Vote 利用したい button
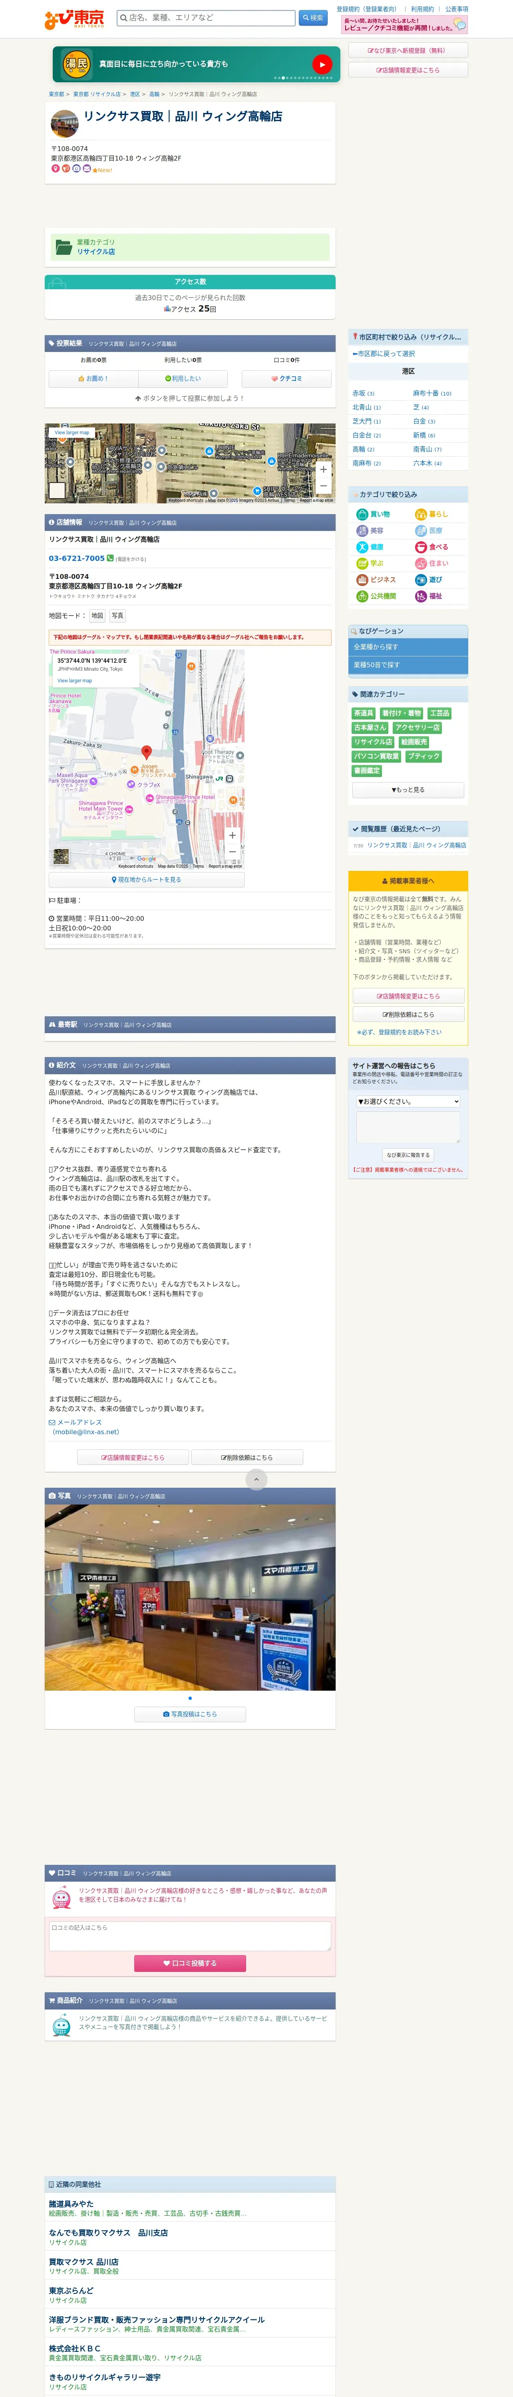The image size is (513, 2397). 183,379
